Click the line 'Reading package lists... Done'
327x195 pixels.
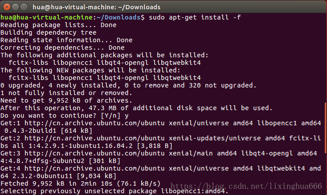tap(58, 25)
